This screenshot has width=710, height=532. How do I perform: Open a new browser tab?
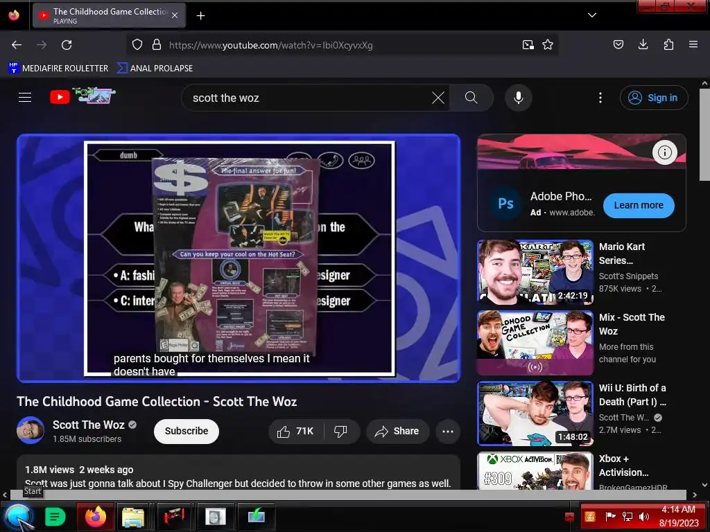(x=200, y=16)
